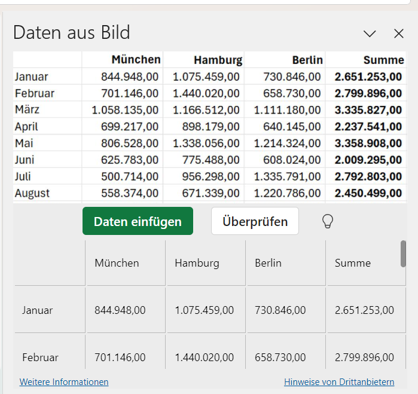Click the vertical scrollbar thumb in data grid
This screenshot has width=418, height=394.
(x=403, y=253)
